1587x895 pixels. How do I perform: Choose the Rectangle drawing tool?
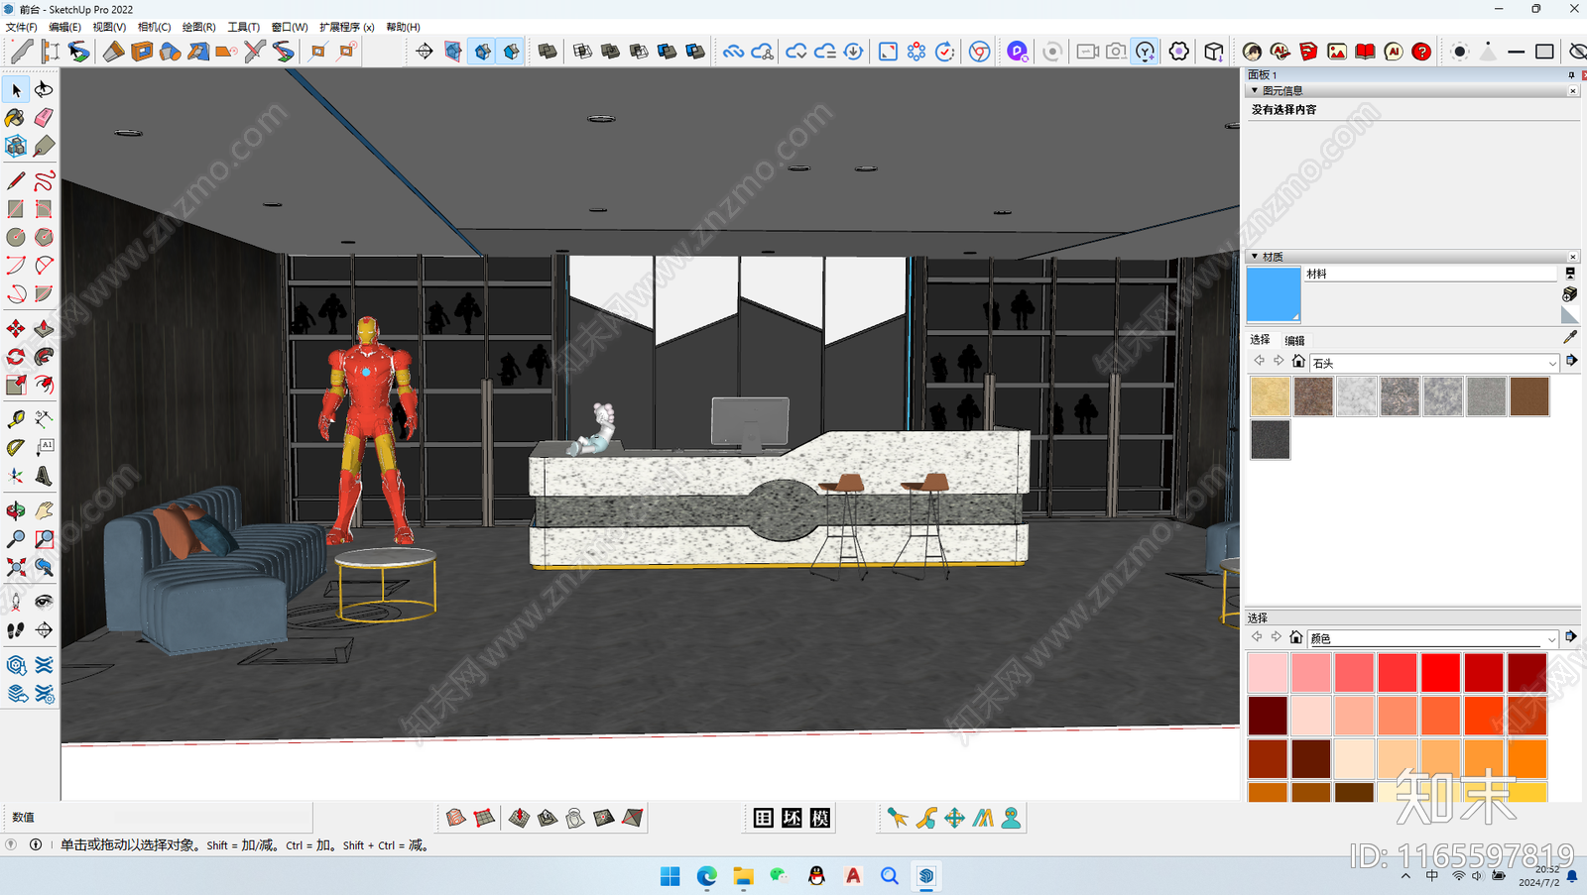click(16, 209)
